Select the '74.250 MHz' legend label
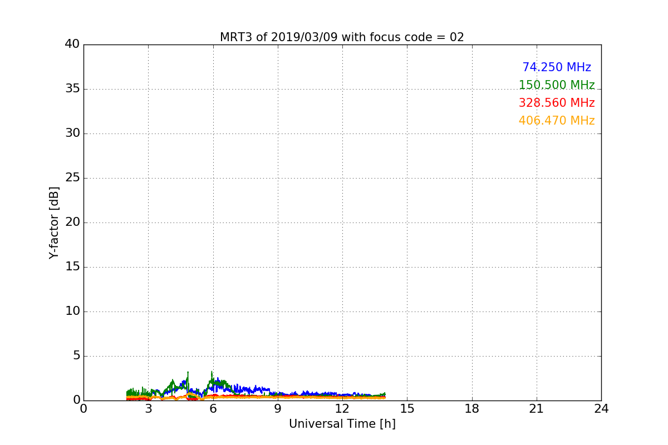668x445 pixels. (557, 67)
